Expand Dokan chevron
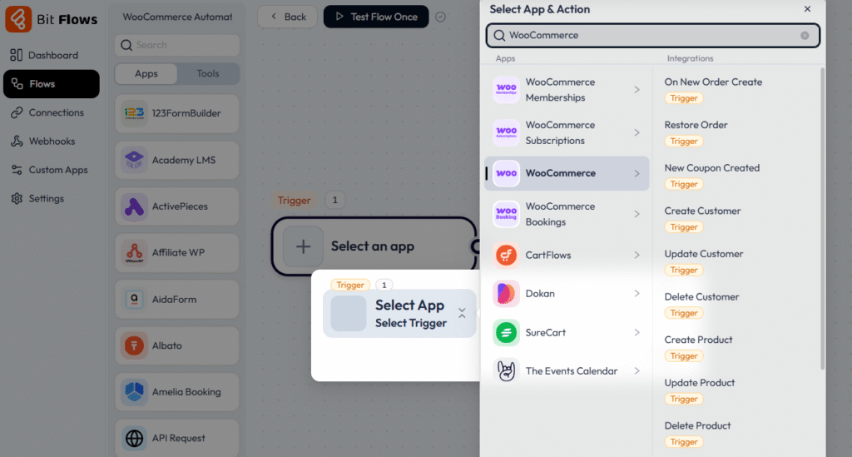This screenshot has width=852, height=457. [637, 294]
